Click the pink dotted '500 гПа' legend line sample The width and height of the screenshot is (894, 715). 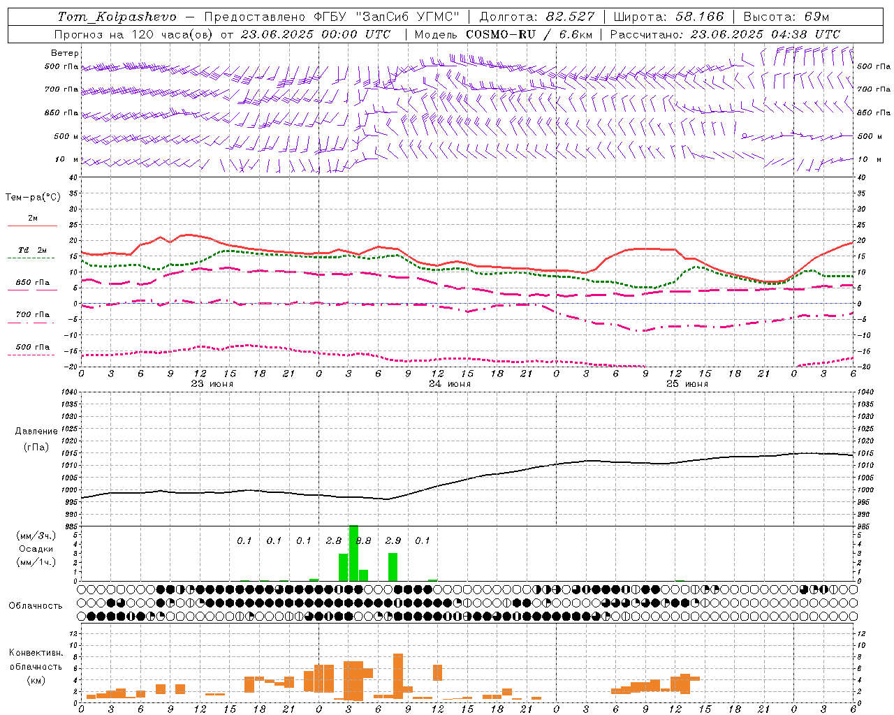pyautogui.click(x=31, y=355)
